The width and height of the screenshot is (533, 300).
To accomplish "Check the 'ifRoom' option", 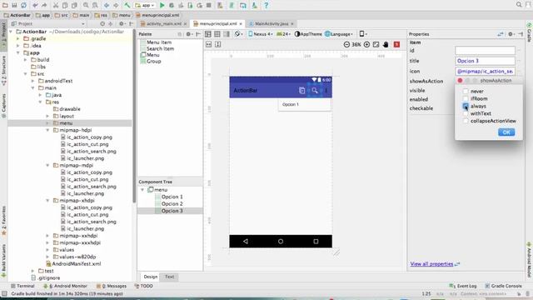I will click(466, 98).
